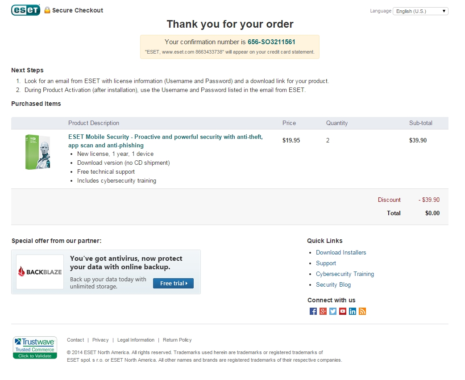
Task: Open the Support quick link
Action: click(326, 263)
